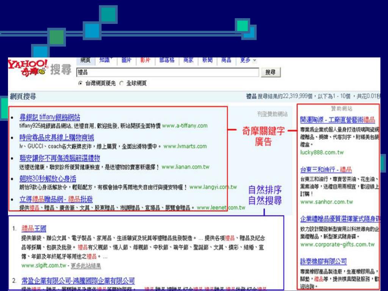Open the 商品 tab
The image size is (388, 291).
tap(226, 60)
